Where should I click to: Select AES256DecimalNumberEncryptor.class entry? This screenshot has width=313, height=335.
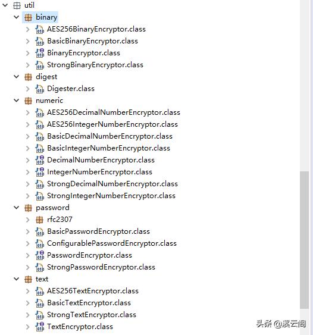pyautogui.click(x=114, y=112)
